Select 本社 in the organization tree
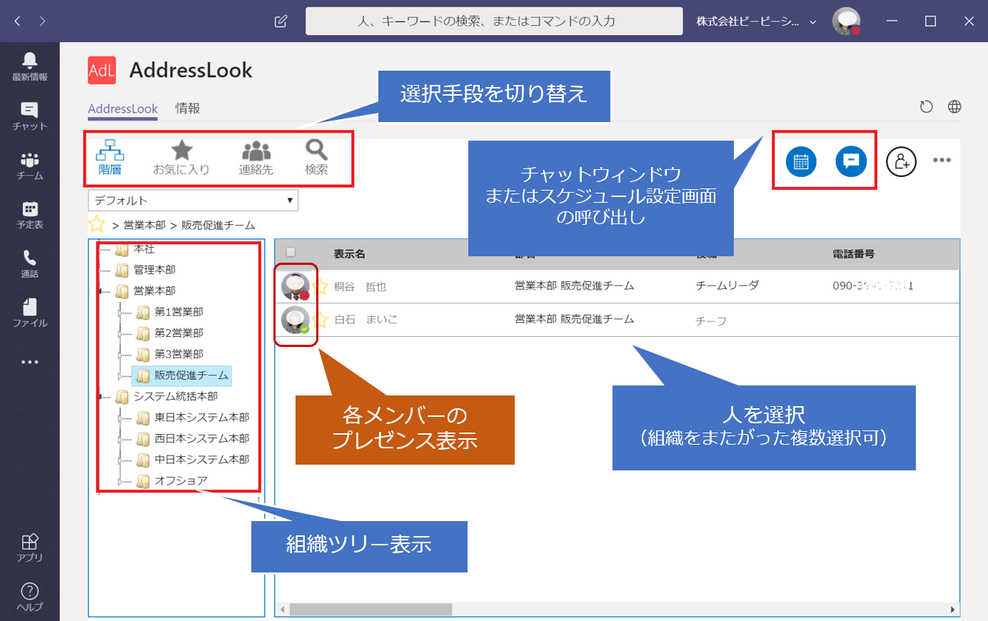The image size is (988, 621). pyautogui.click(x=143, y=249)
